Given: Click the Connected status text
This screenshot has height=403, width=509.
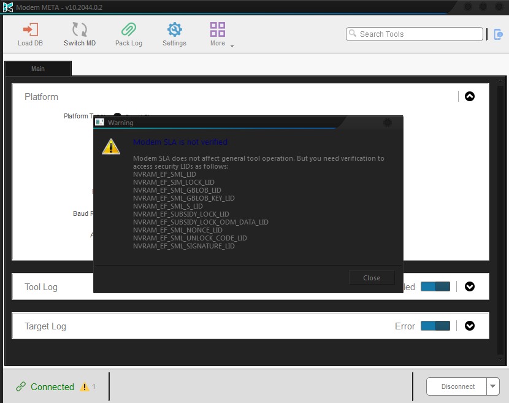Looking at the screenshot, I should 52,387.
